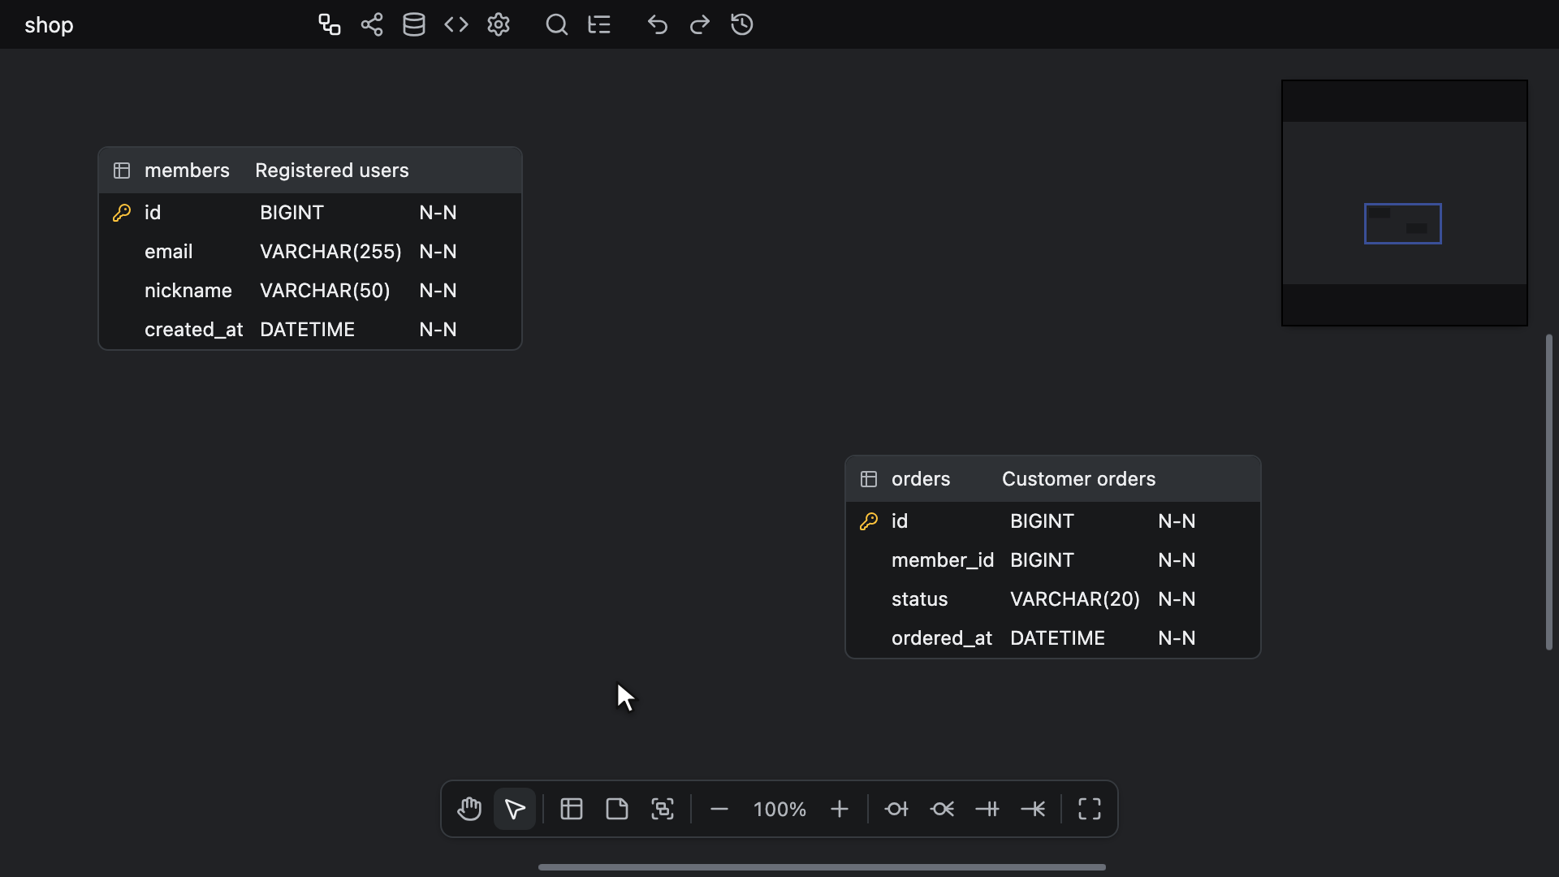
Task: Click the search magnifier icon
Action: pyautogui.click(x=557, y=24)
